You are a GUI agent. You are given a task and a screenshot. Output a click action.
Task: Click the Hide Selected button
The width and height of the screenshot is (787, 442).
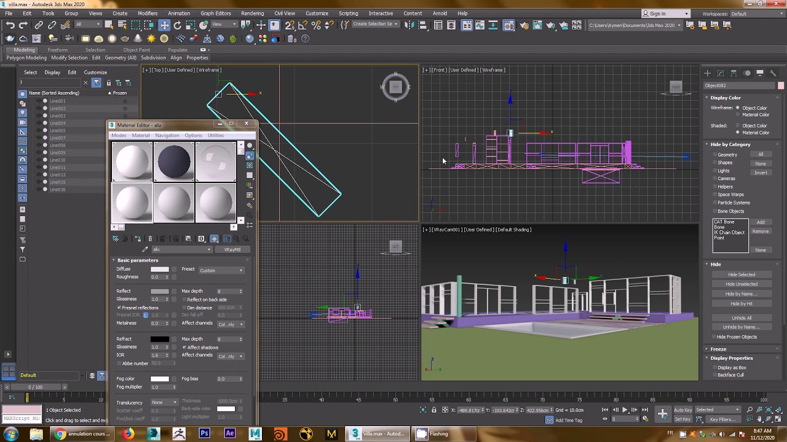pos(742,274)
